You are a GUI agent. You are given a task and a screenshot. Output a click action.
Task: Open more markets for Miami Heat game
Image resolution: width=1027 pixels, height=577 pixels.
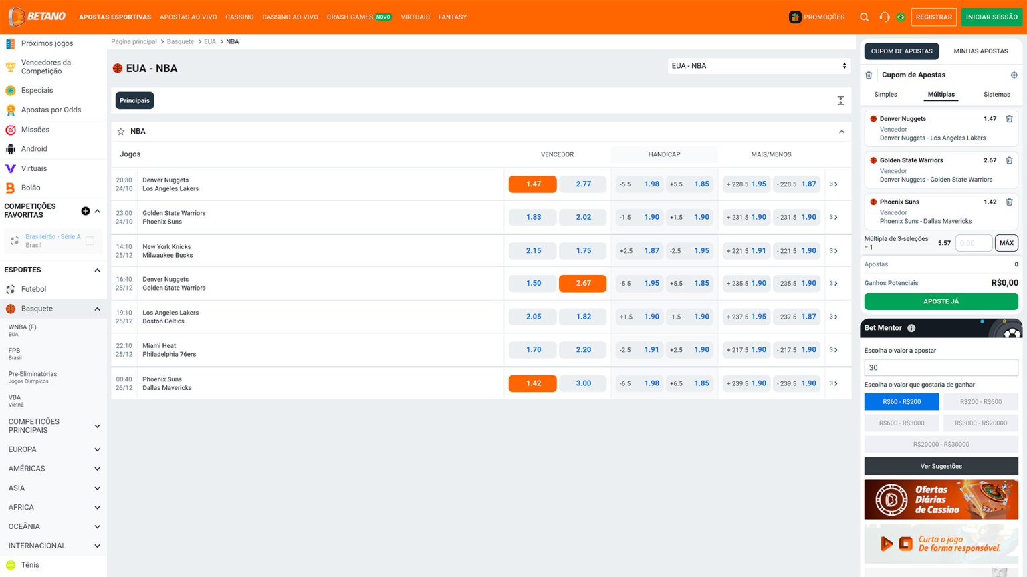point(834,350)
